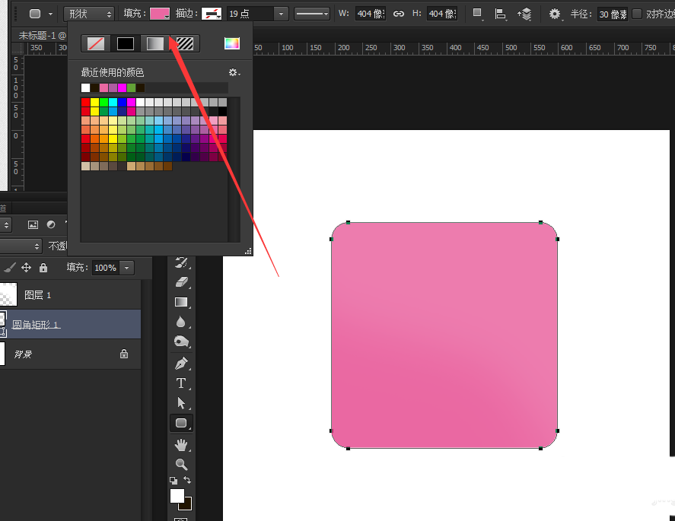Screen dimensions: 675x521
Task: Select the Zoom magnifier tool
Action: point(181,464)
